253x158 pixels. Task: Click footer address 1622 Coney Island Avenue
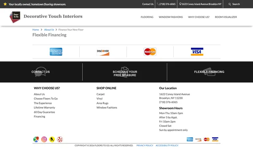175,94
